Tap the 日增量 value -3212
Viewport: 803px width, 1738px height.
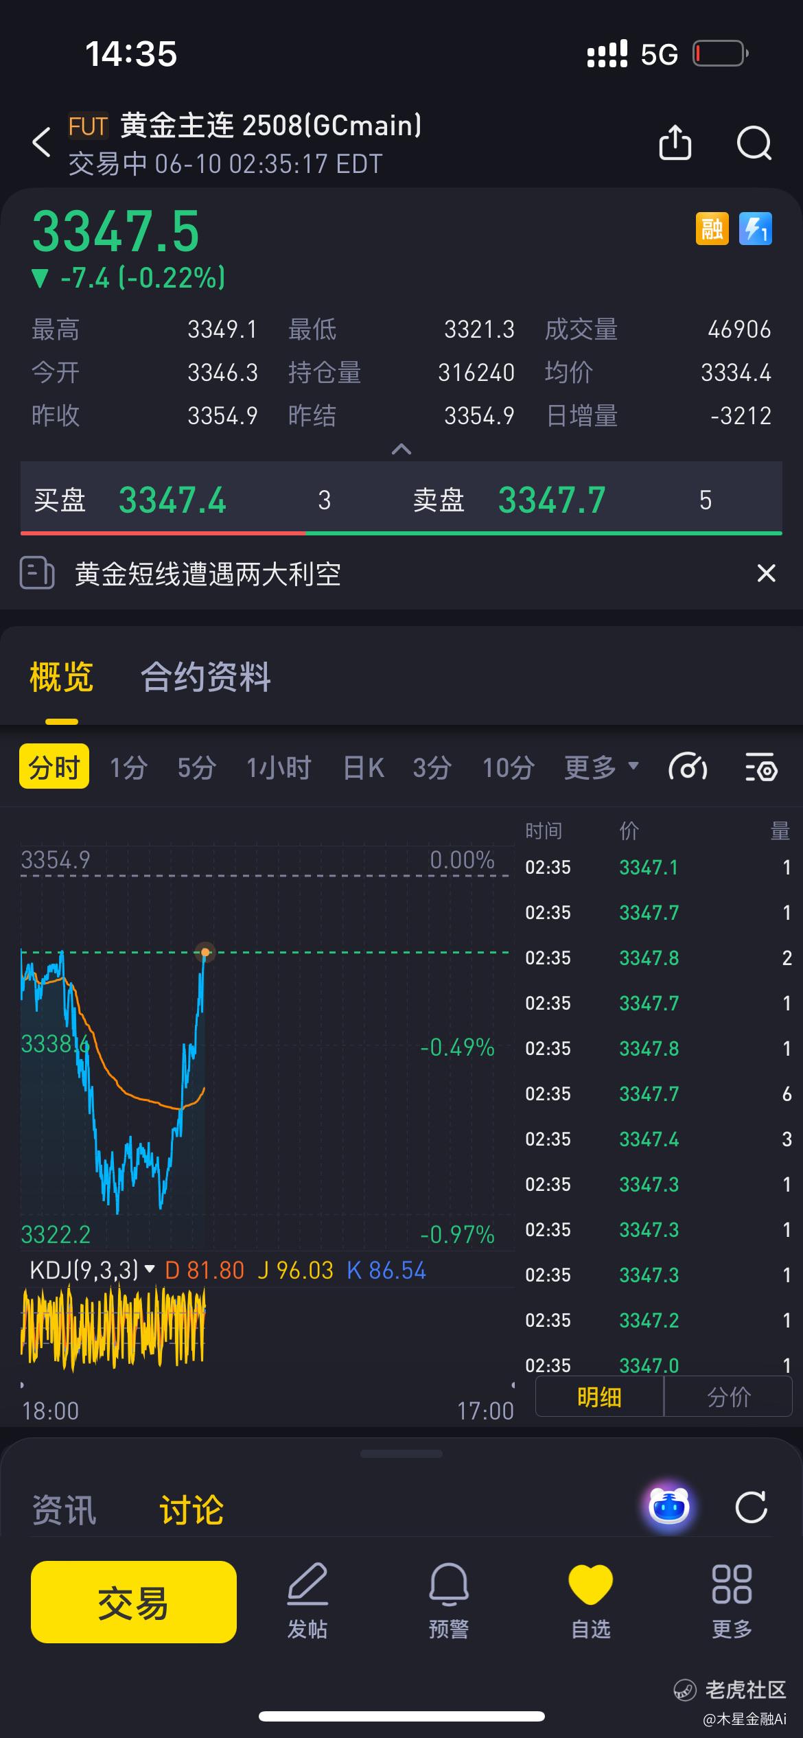741,416
